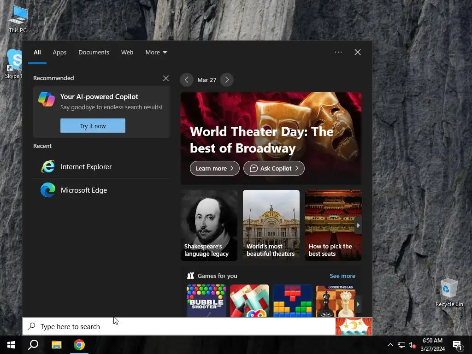Open Shakespeare's language legacy card
The image size is (472, 354).
click(x=209, y=225)
